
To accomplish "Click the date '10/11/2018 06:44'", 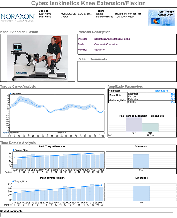I will [125, 17].
